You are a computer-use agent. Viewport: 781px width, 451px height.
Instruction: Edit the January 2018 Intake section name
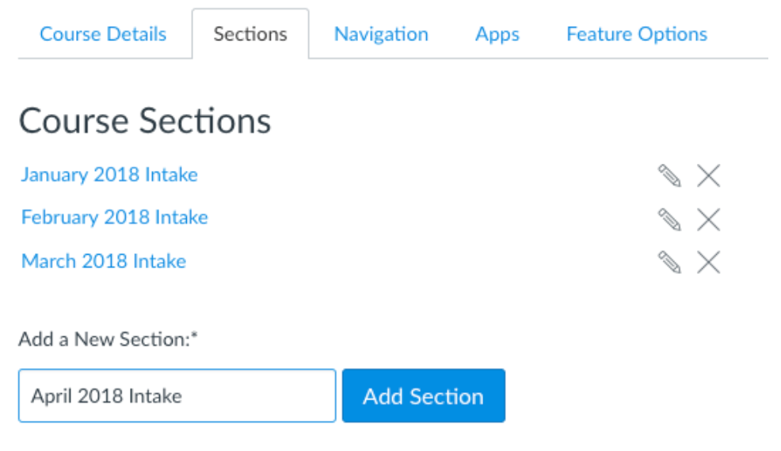pyautogui.click(x=669, y=176)
